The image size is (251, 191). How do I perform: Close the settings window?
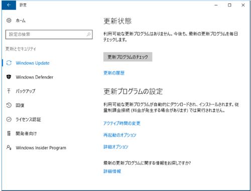pyautogui.click(x=243, y=5)
